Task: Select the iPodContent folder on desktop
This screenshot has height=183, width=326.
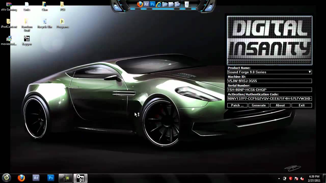Action: 9,24
